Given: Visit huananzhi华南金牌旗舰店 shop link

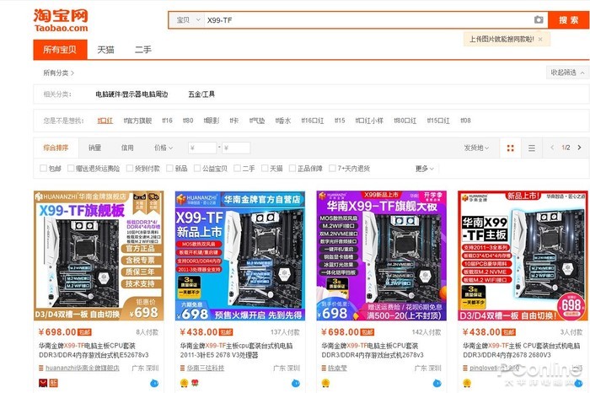Looking at the screenshot, I should (83, 369).
